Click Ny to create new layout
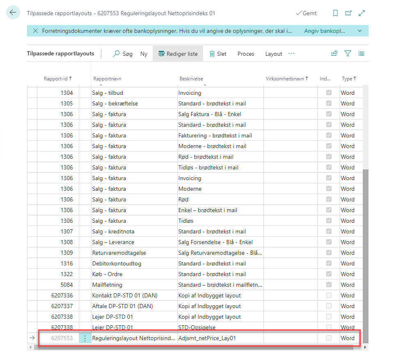This screenshot has height=361, width=396. 144,54
